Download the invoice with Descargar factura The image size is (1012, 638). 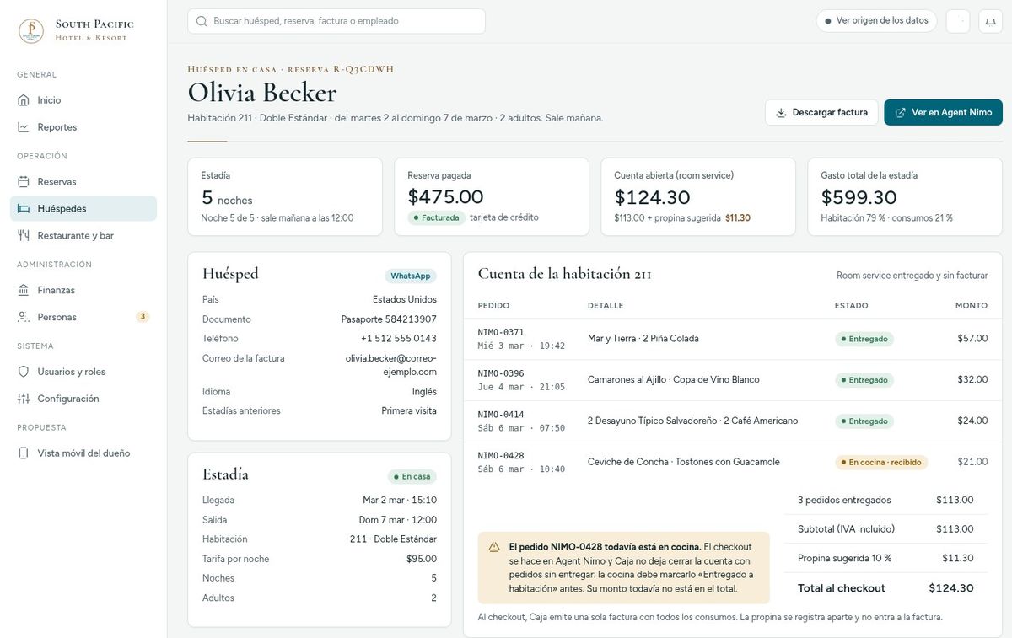pos(821,113)
